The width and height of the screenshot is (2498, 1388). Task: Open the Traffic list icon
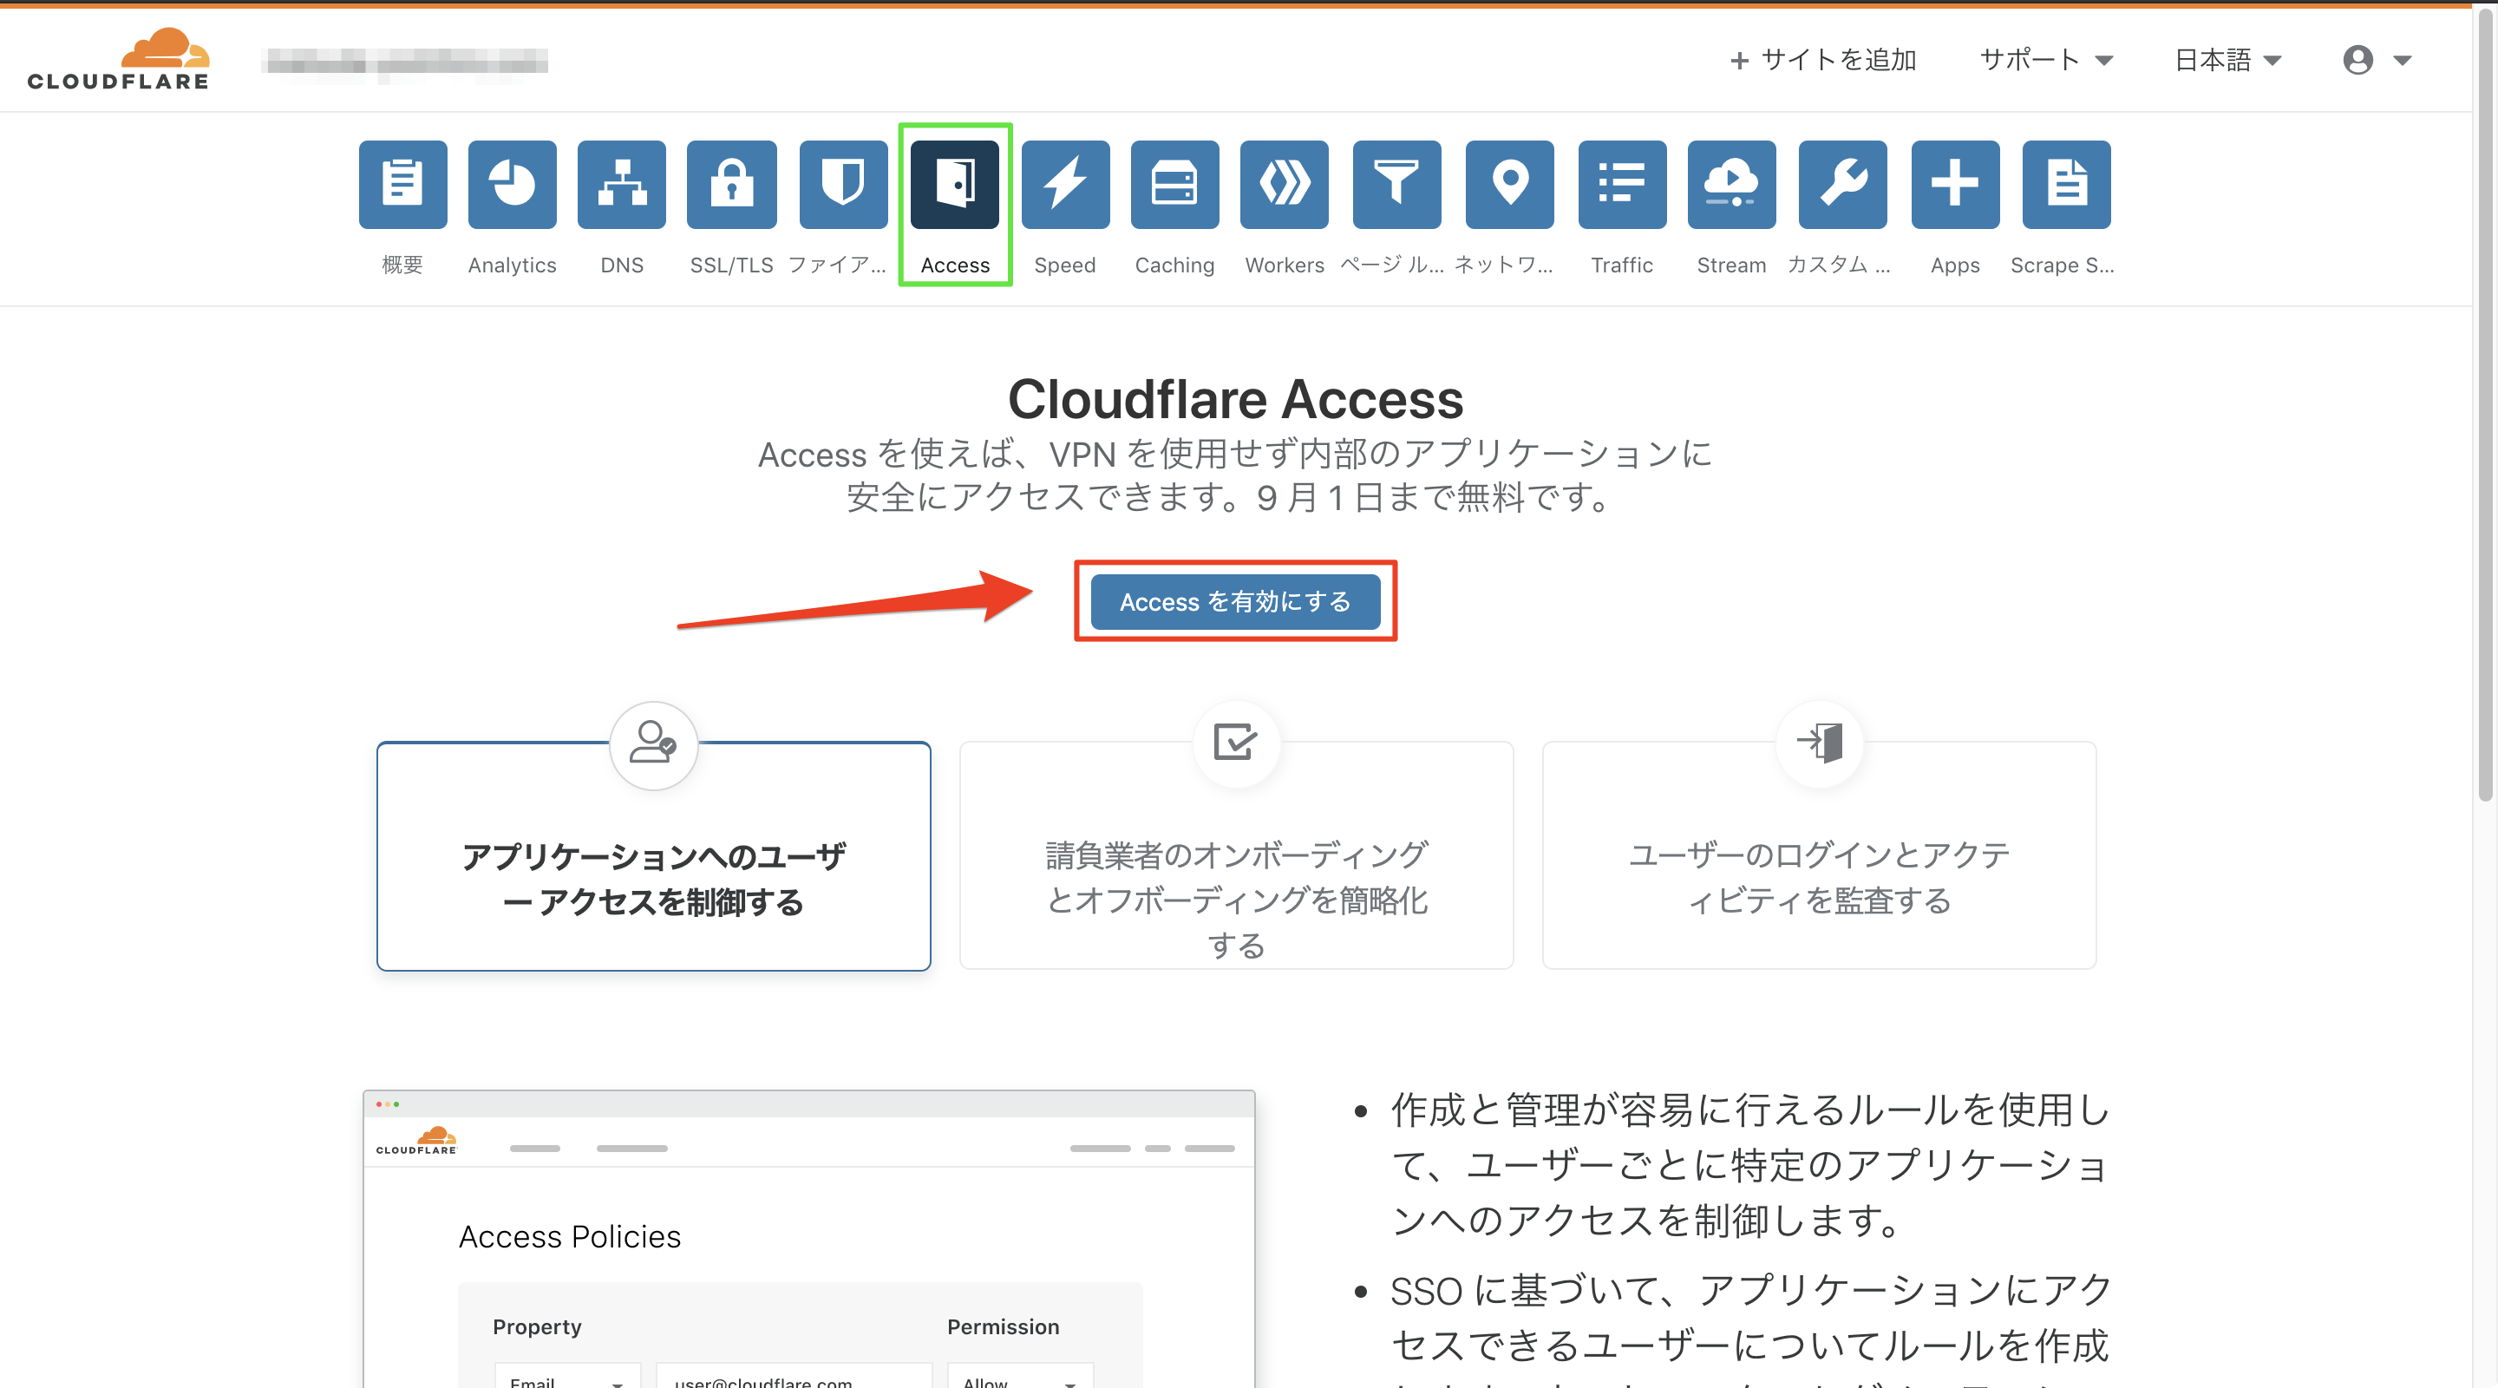(1621, 184)
